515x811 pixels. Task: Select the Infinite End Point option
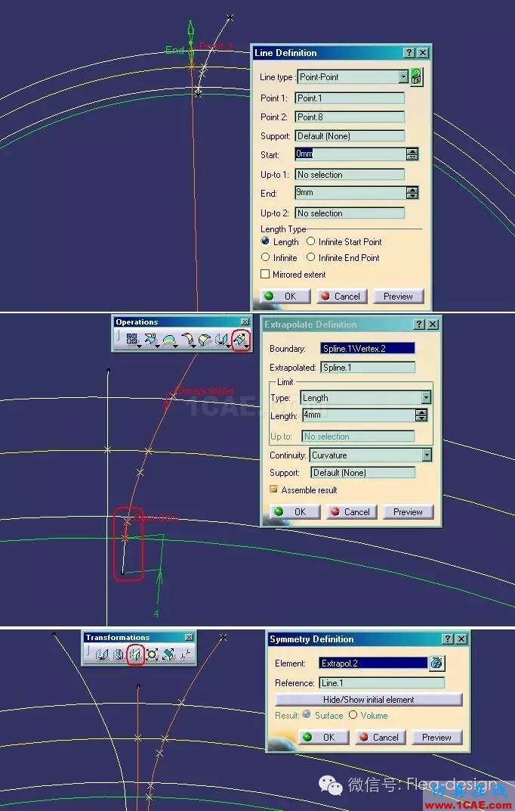(310, 257)
